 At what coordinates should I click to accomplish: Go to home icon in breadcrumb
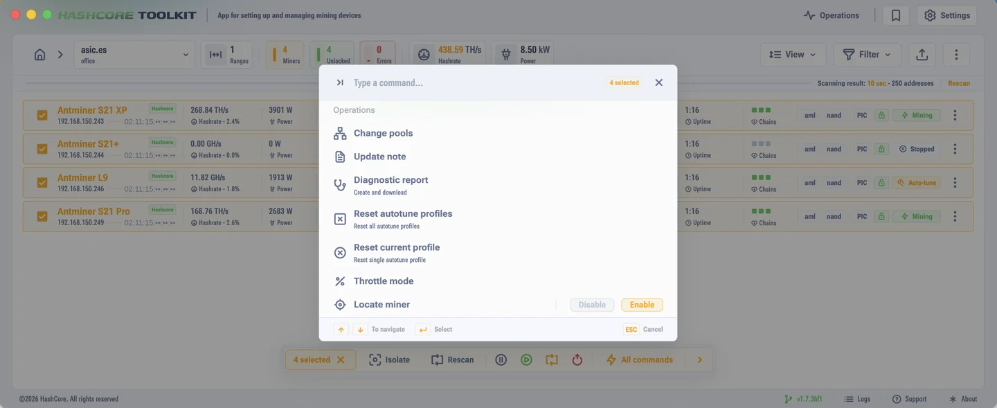coord(40,55)
